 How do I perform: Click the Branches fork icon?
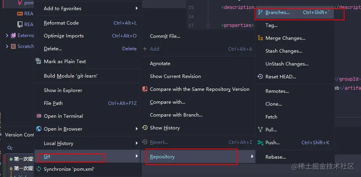[260, 12]
